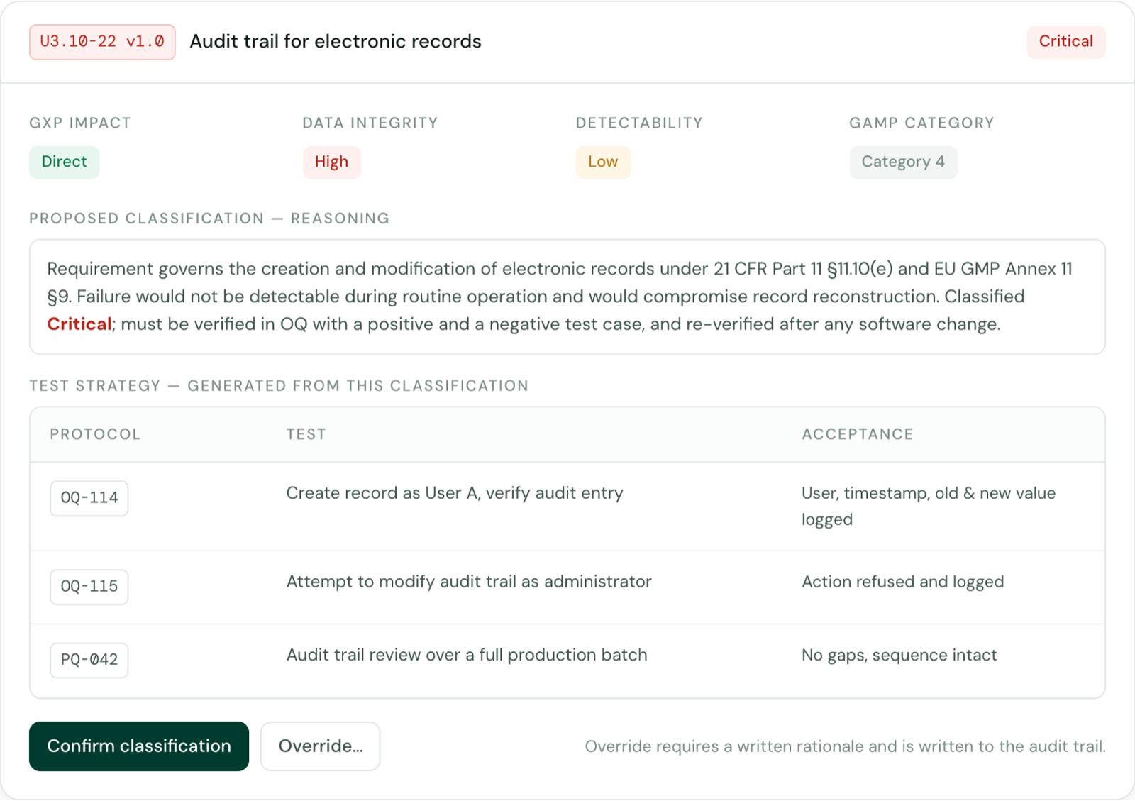Click the PROTOCOL column header
The width and height of the screenshot is (1135, 801).
pyautogui.click(x=95, y=434)
